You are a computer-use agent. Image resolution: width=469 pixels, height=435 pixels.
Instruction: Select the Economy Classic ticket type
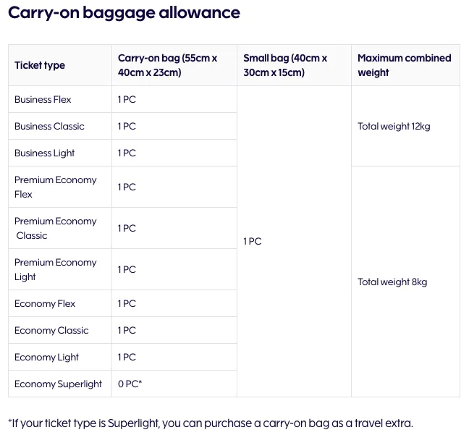click(x=51, y=330)
